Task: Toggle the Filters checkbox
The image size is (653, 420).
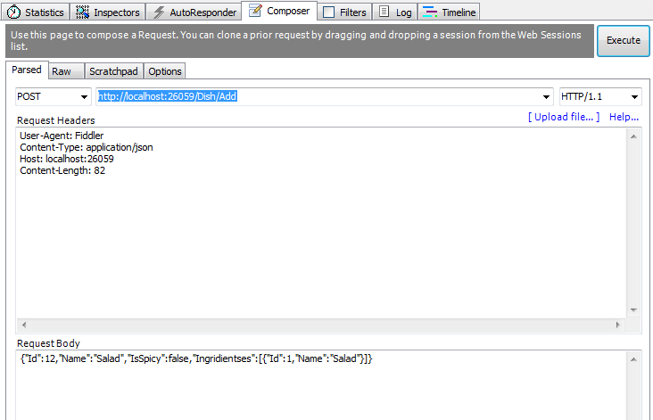Action: 328,12
